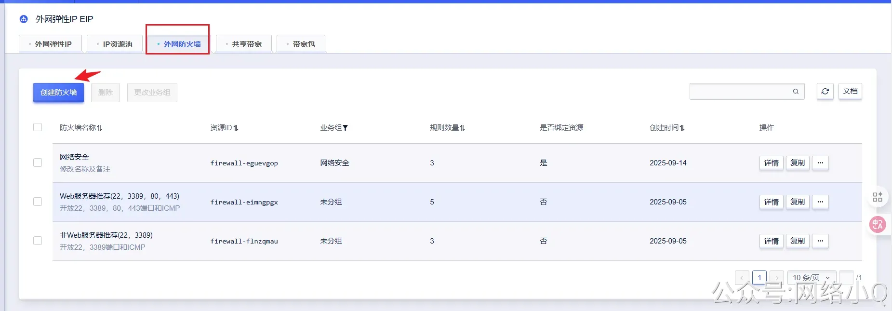The width and height of the screenshot is (892, 311).
Task: Sort by creation time column icon
Action: click(682, 128)
